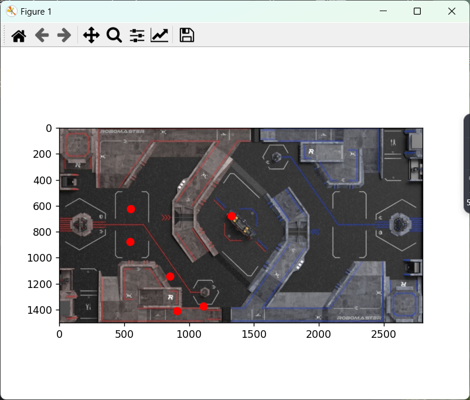Save the figure with the floppy disk icon
The height and width of the screenshot is (400, 470).
pyautogui.click(x=186, y=36)
